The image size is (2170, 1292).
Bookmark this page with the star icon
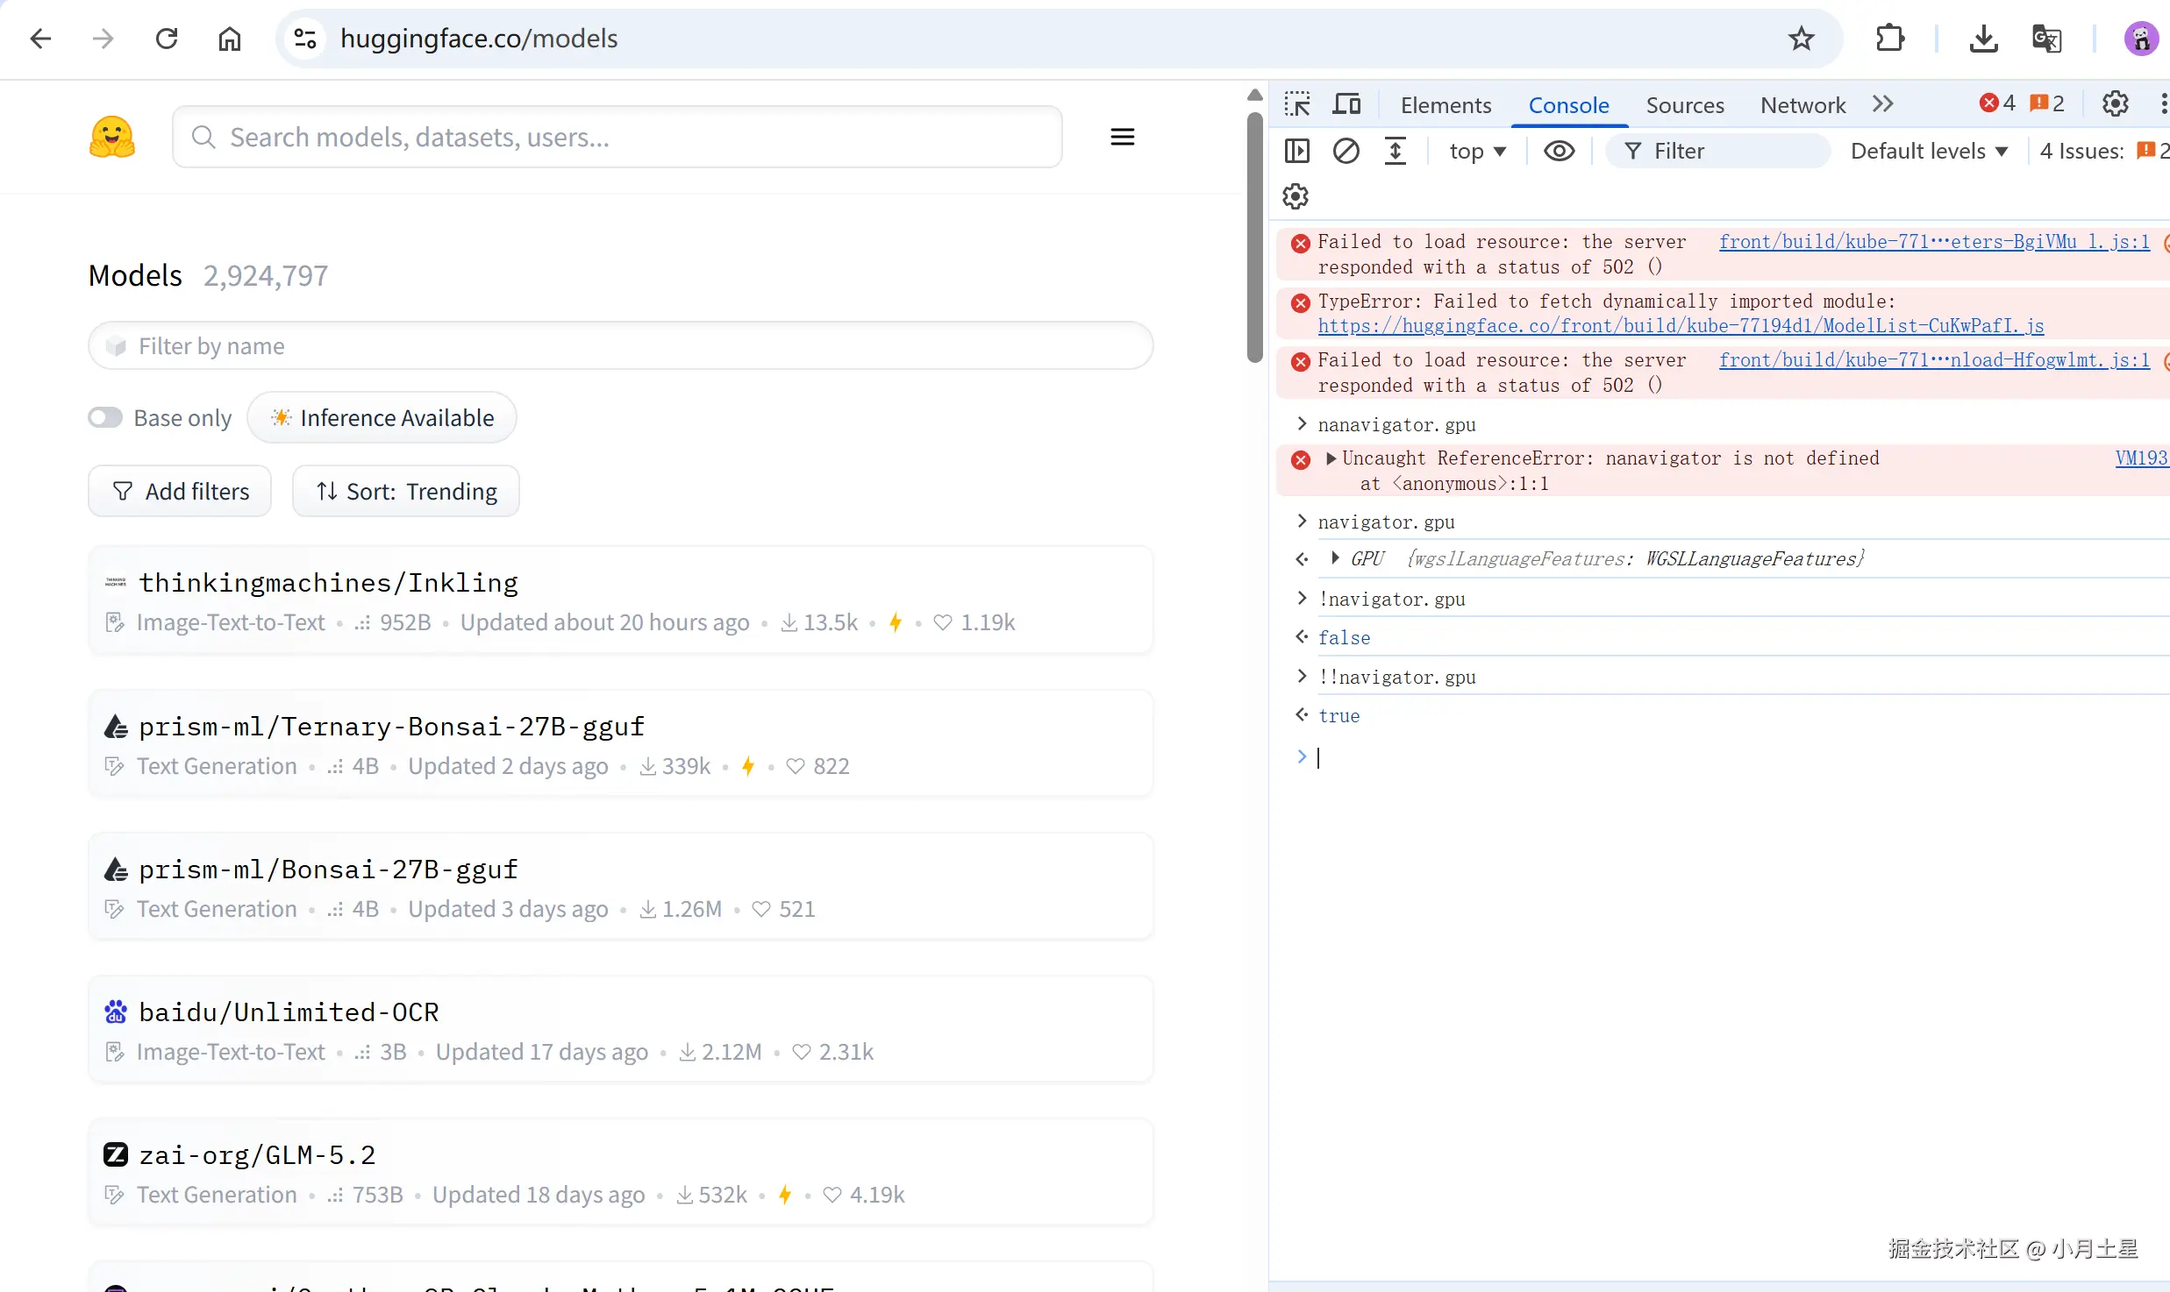pos(1802,39)
